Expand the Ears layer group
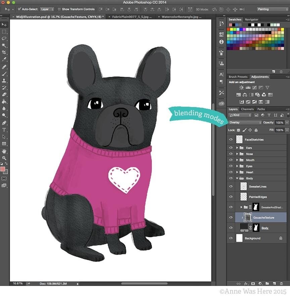Screen dimensions: 290x297 click(237, 148)
